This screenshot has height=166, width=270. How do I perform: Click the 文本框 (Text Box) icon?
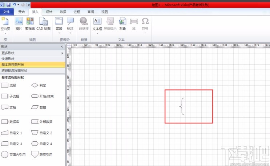(x=97, y=21)
